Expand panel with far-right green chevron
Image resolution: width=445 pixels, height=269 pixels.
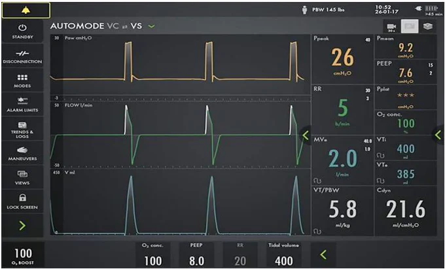pyautogui.click(x=438, y=135)
